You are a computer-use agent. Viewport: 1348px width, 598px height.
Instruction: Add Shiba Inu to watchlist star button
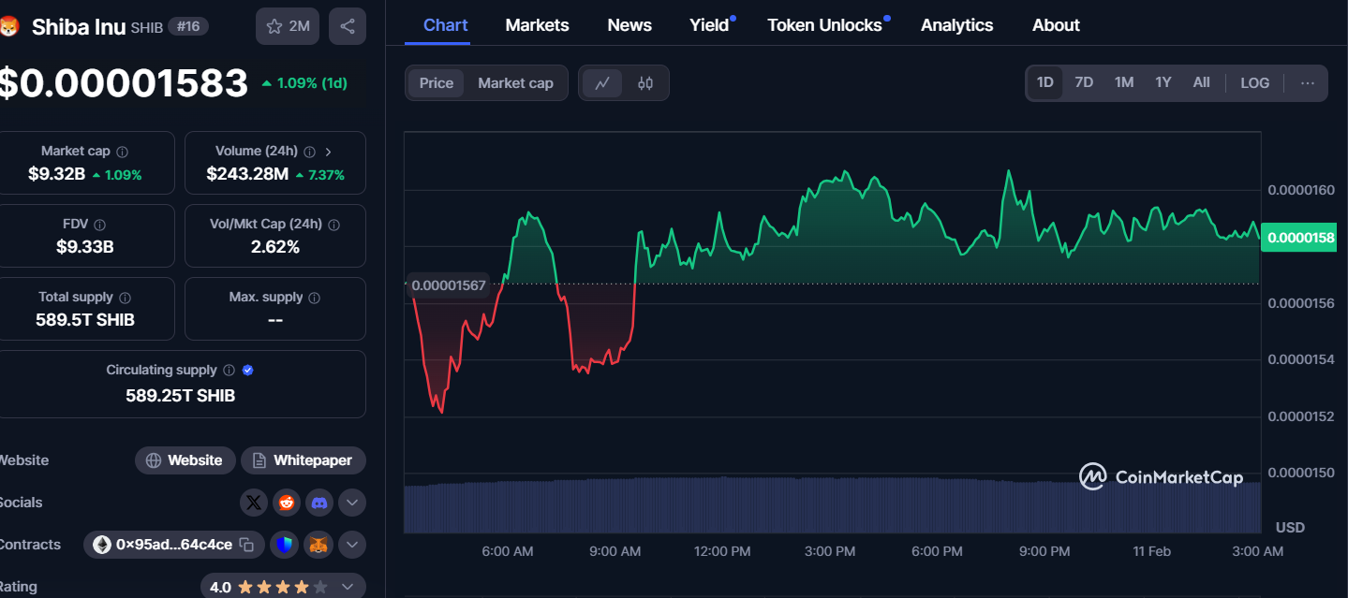(x=288, y=26)
